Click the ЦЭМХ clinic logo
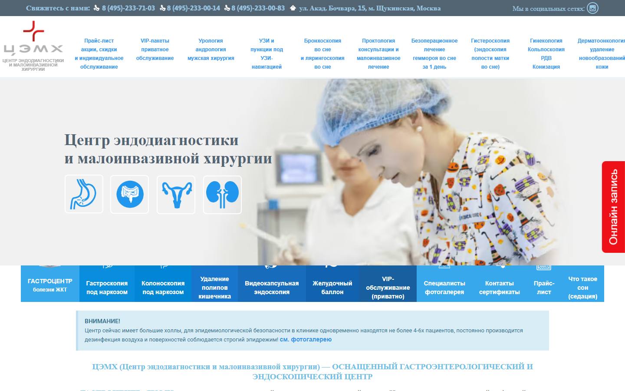The width and height of the screenshot is (625, 391). click(33, 46)
